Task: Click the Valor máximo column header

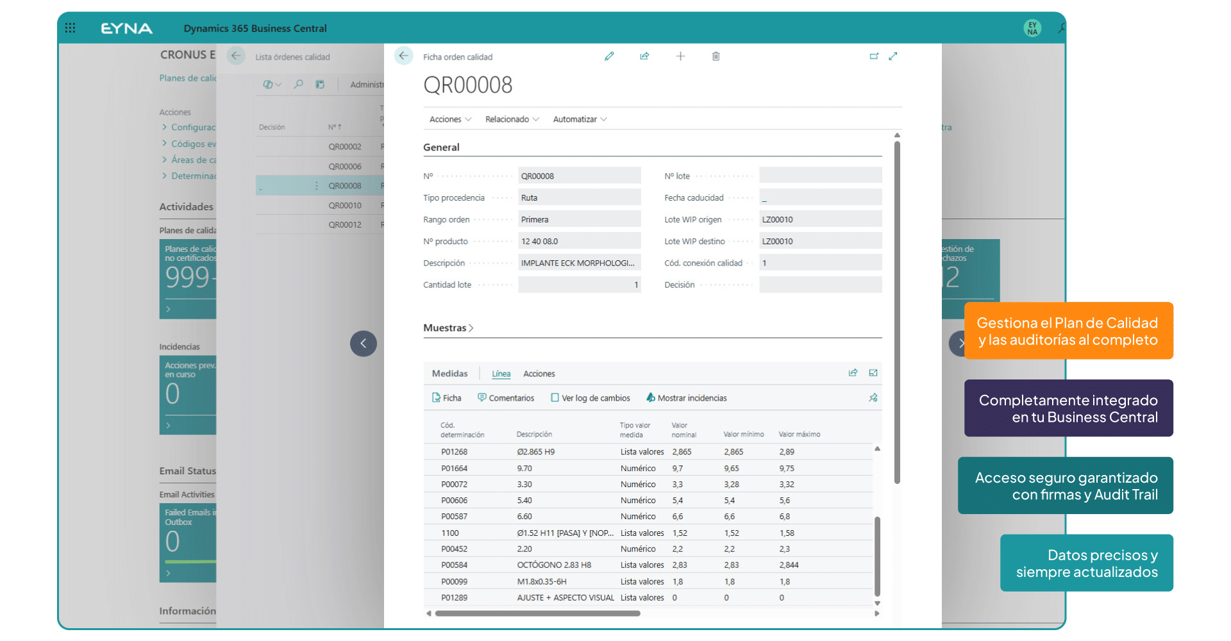Action: [800, 435]
